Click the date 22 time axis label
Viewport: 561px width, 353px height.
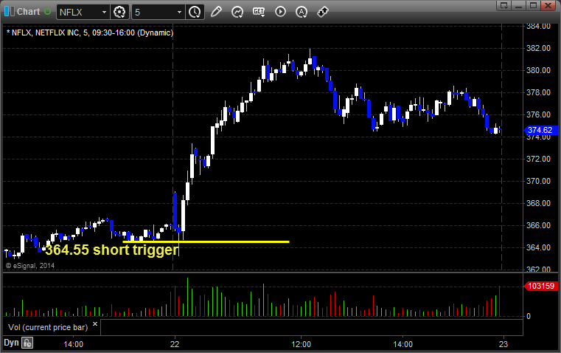175,344
